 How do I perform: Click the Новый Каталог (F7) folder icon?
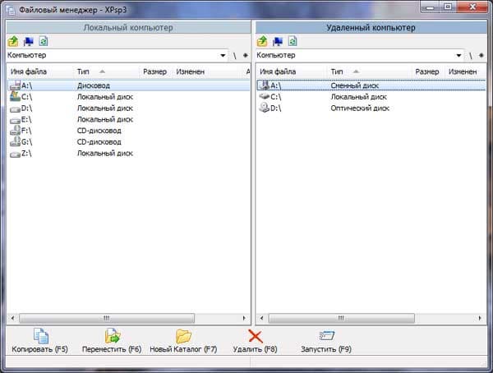[183, 336]
